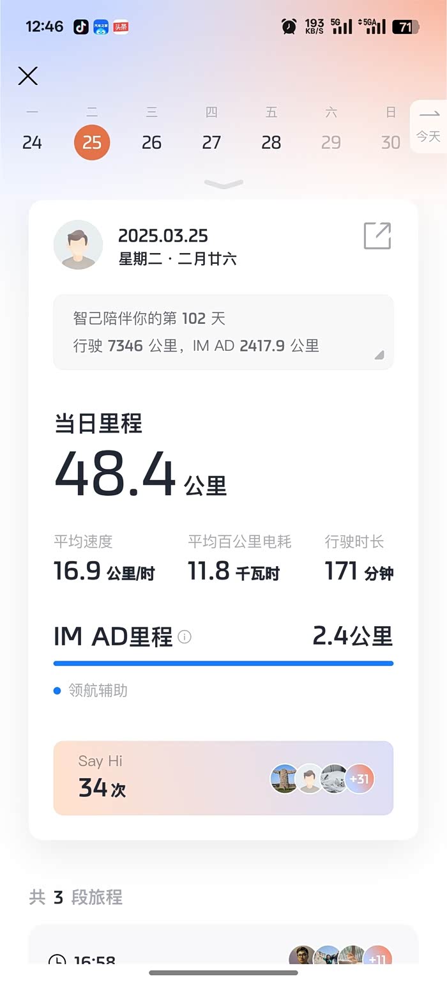The height and width of the screenshot is (984, 447).
Task: Jump to 今天 using the side tab
Action: (x=428, y=127)
